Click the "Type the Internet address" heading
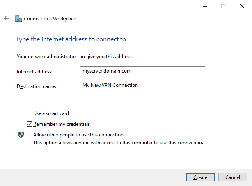Viewport: 252px width, 186px height. 71,39
